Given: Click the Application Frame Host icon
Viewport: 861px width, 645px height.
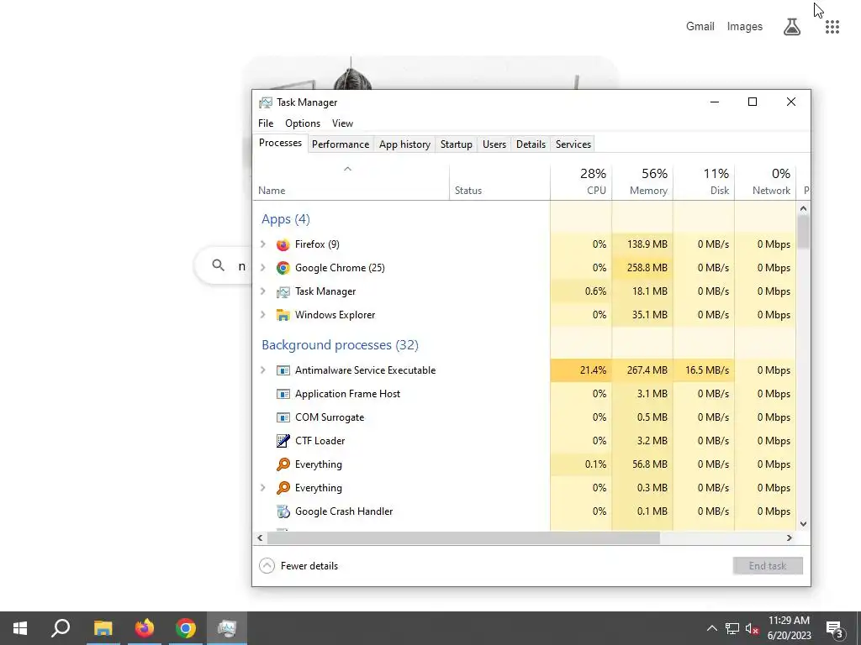Looking at the screenshot, I should point(283,394).
